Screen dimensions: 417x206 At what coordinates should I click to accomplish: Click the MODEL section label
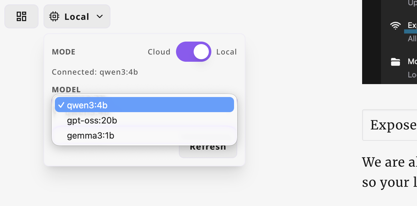coord(66,89)
